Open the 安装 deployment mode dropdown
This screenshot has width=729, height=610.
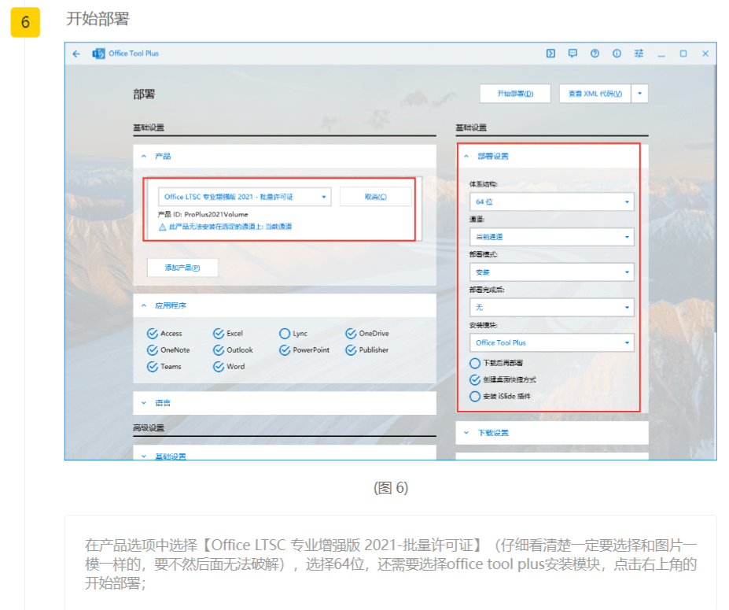coord(552,272)
